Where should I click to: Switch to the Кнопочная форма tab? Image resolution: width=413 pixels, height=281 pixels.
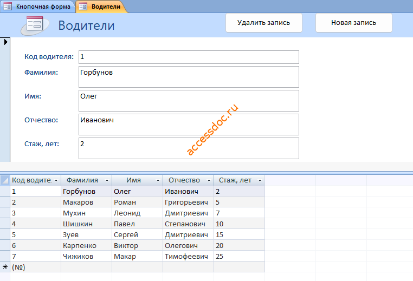(37, 6)
